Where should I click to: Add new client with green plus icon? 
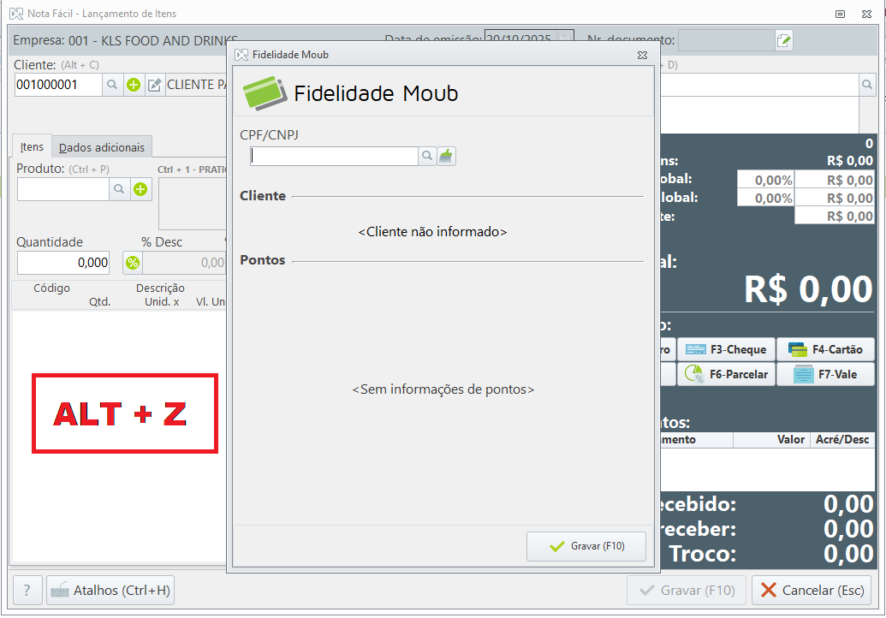[134, 85]
